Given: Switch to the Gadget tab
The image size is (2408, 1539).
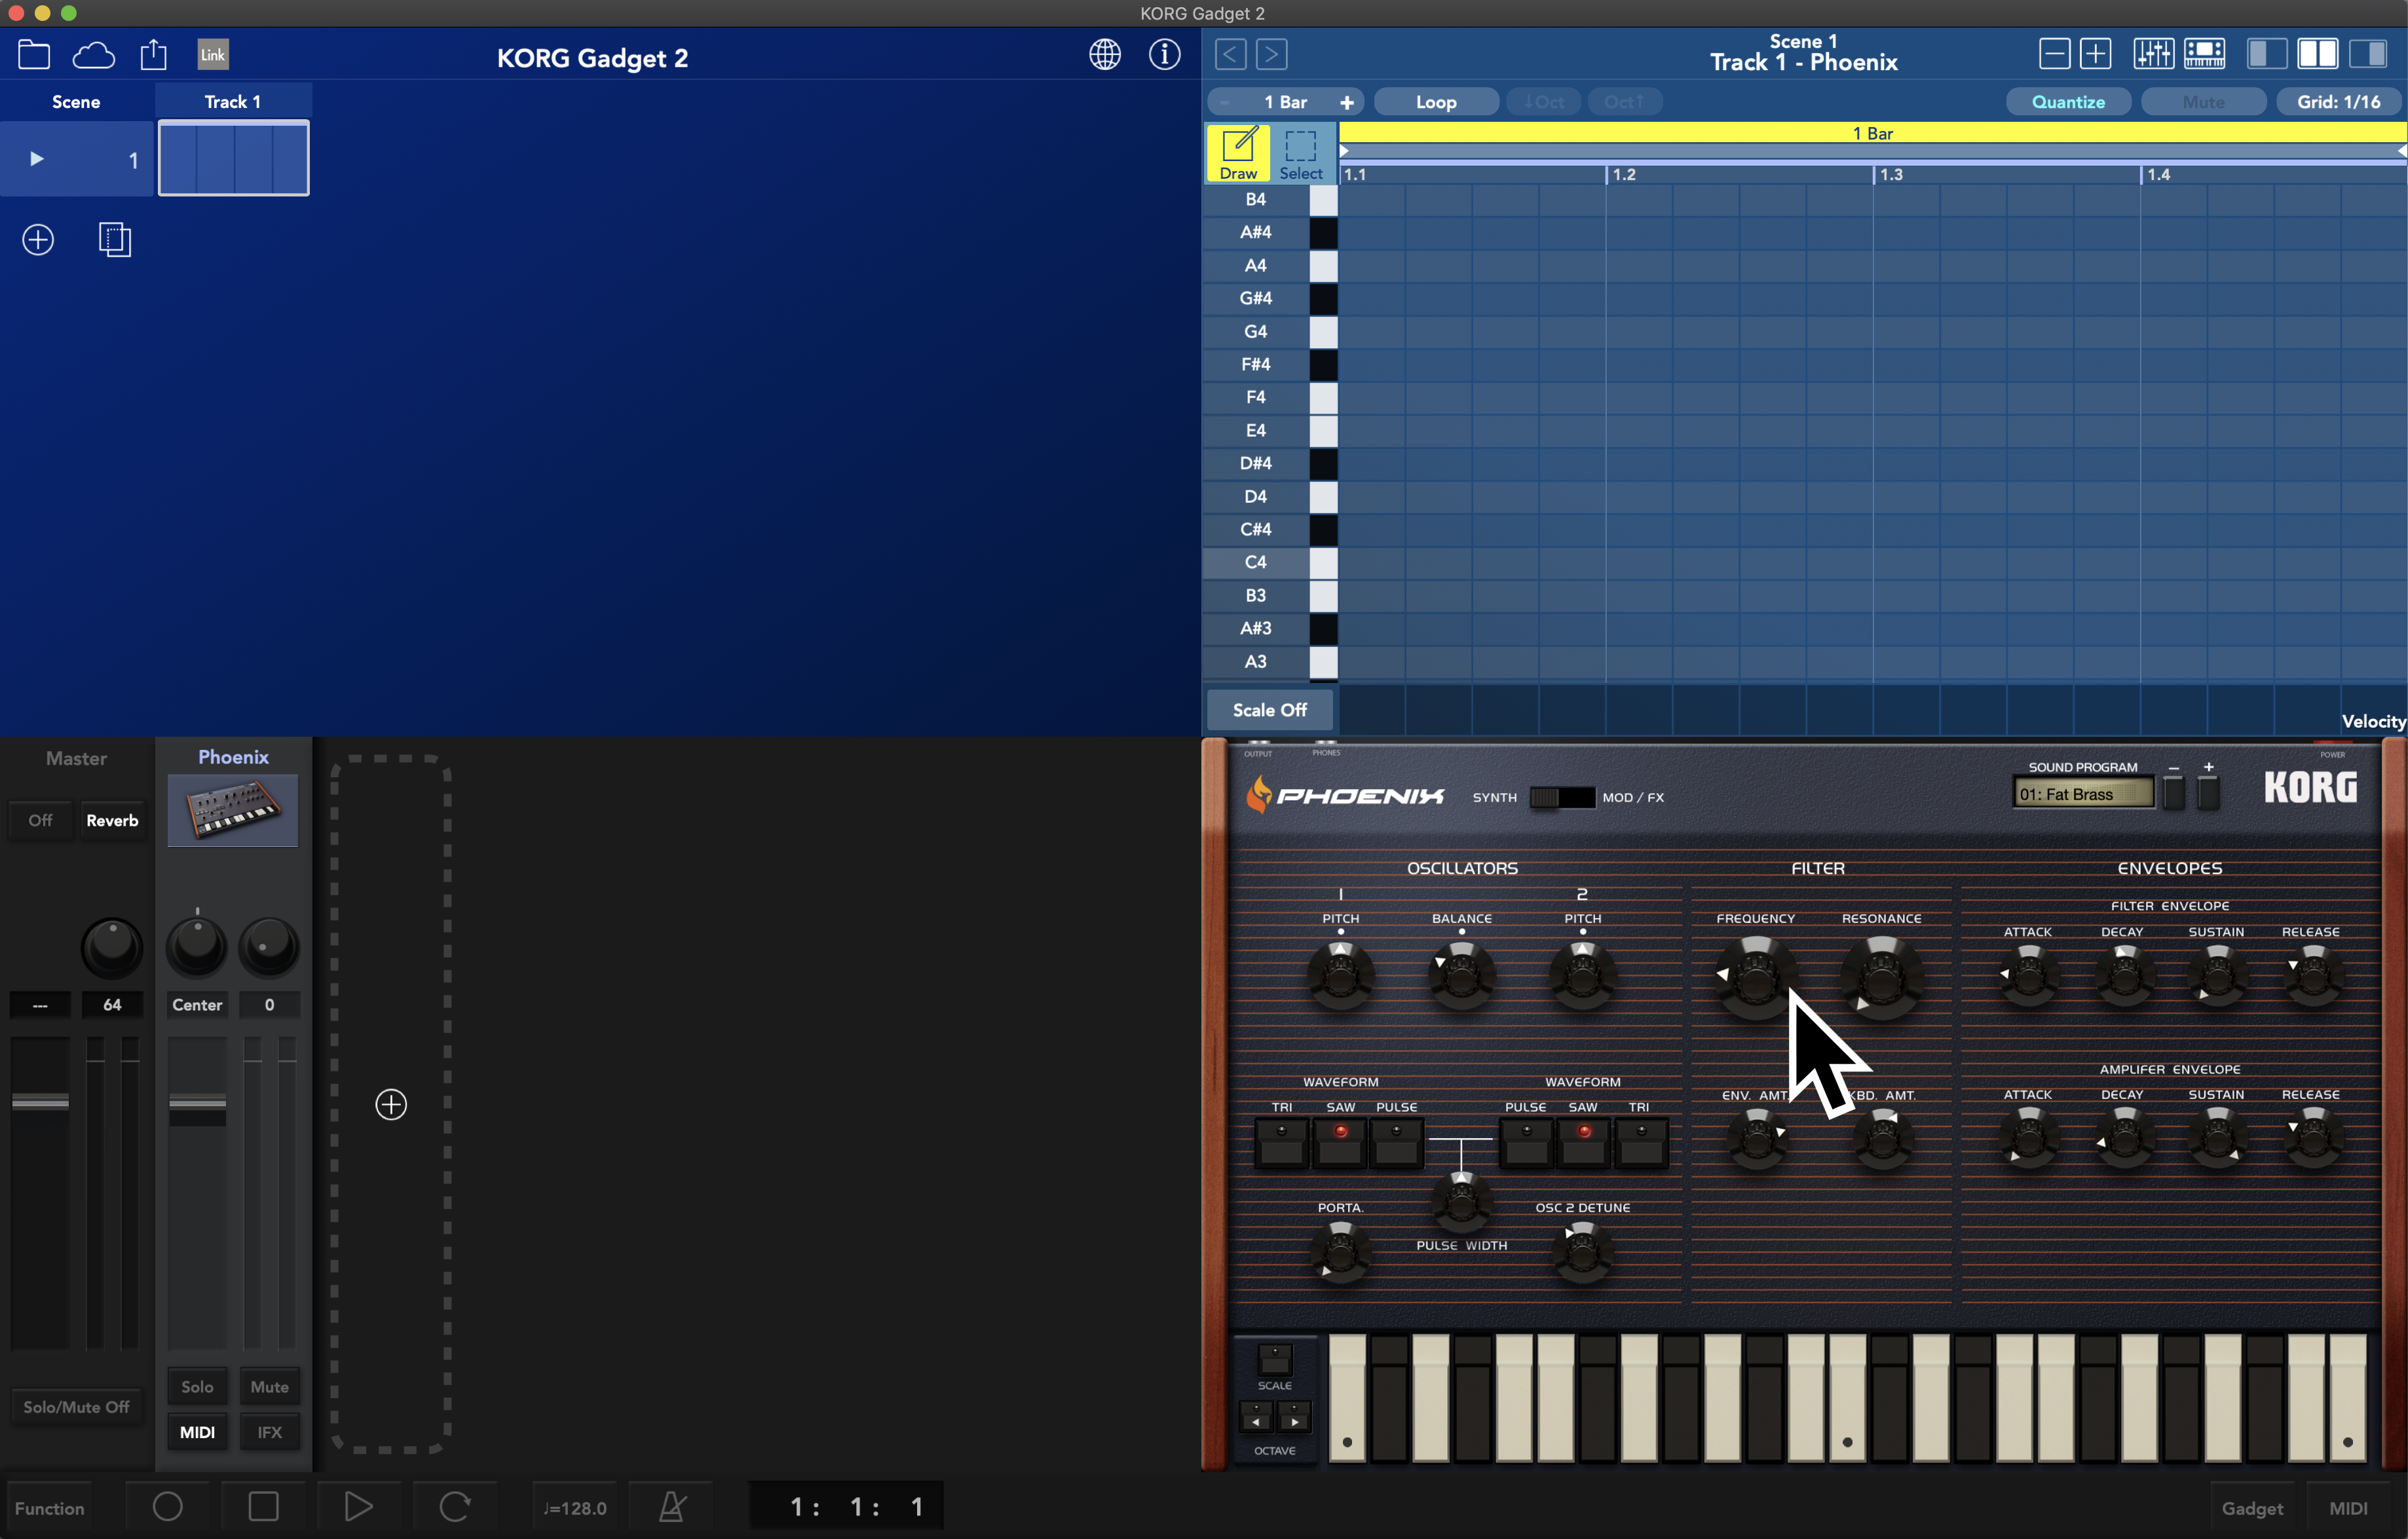Looking at the screenshot, I should pyautogui.click(x=2252, y=1508).
